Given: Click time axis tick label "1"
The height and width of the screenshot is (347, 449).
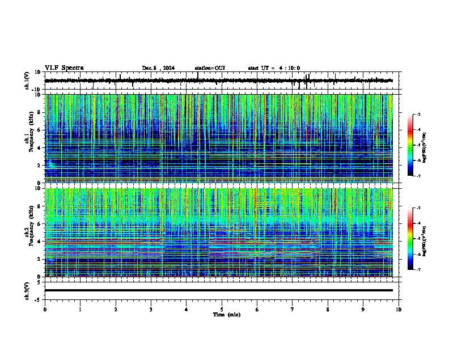Looking at the screenshot, I should 80,310.
